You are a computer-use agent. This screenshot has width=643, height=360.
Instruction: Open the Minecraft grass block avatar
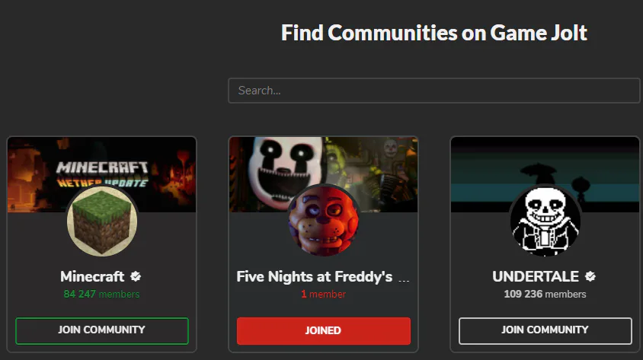(102, 221)
